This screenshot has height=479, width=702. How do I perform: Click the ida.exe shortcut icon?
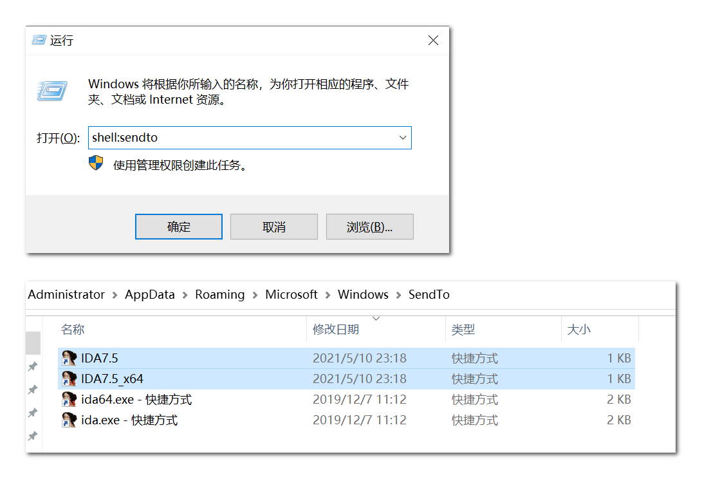point(69,420)
